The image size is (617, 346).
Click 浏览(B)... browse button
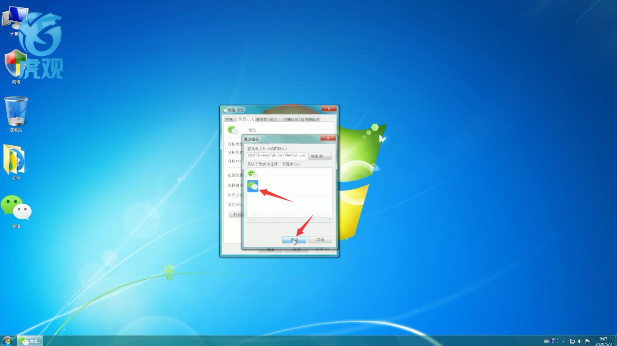pos(320,156)
